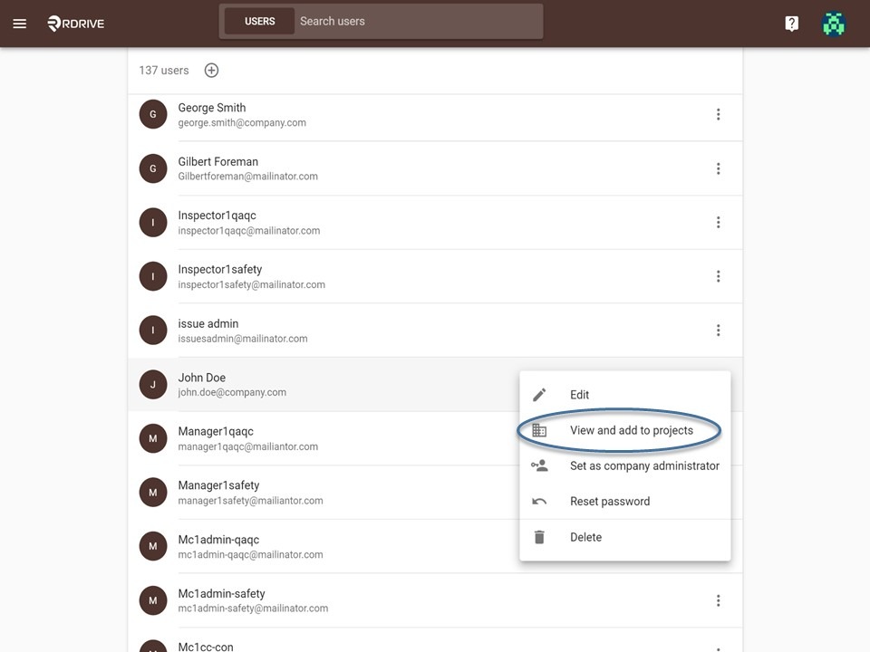Click email john.doe@company.com

(232, 392)
